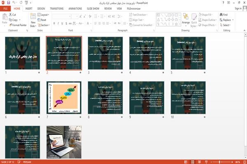
Task: Toggle Align Left paragraph button
Action: pyautogui.click(x=96, y=23)
